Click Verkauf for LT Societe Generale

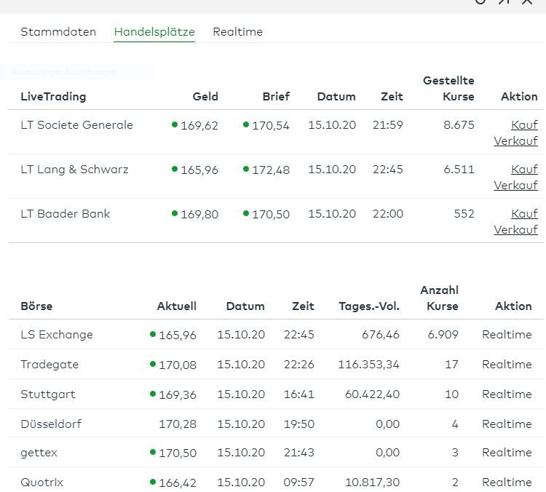point(515,141)
